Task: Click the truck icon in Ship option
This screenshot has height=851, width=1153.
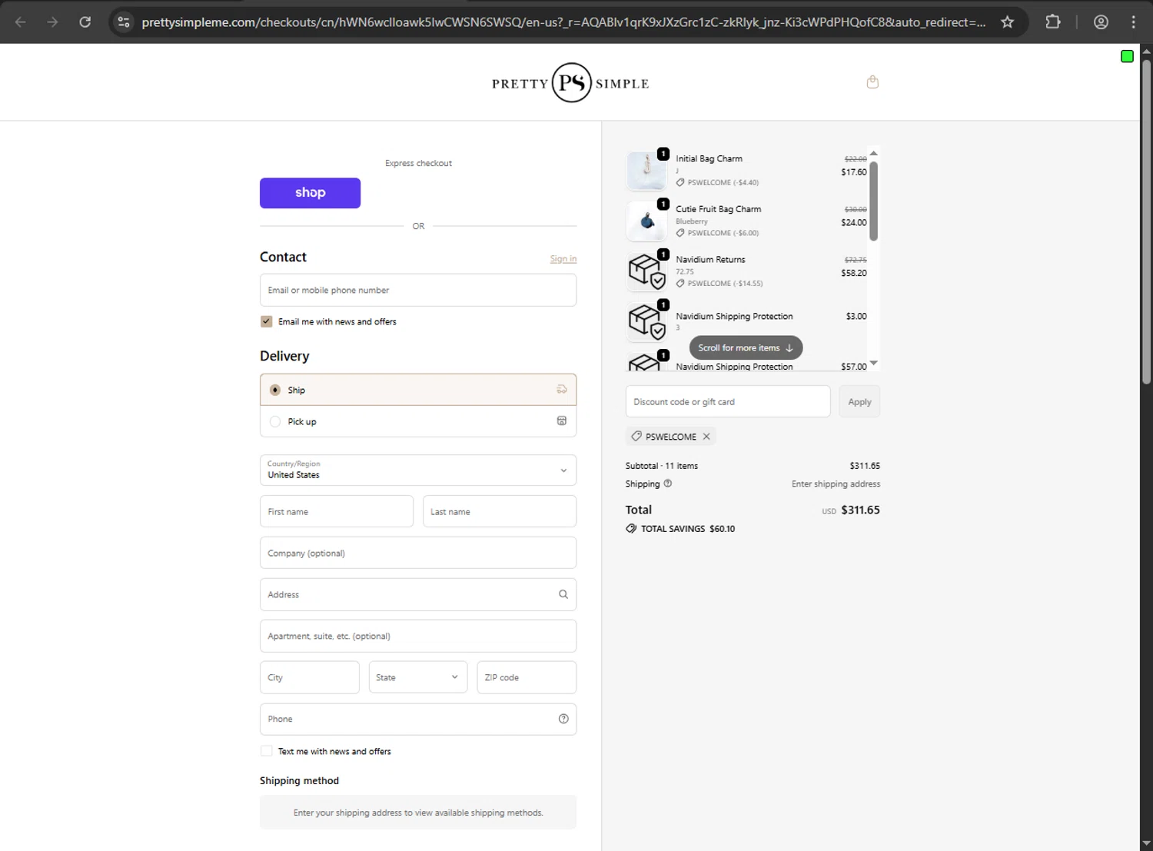Action: pyautogui.click(x=562, y=390)
